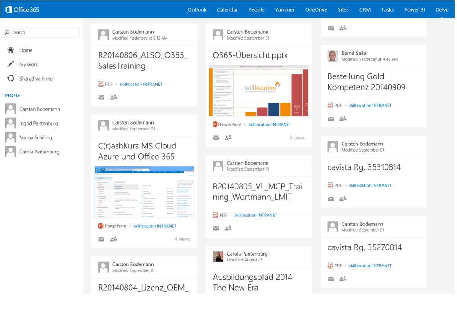This screenshot has width=457, height=310.
Task: Open skilllocation INTRANET link on MCP_Training card
Action: tap(256, 216)
